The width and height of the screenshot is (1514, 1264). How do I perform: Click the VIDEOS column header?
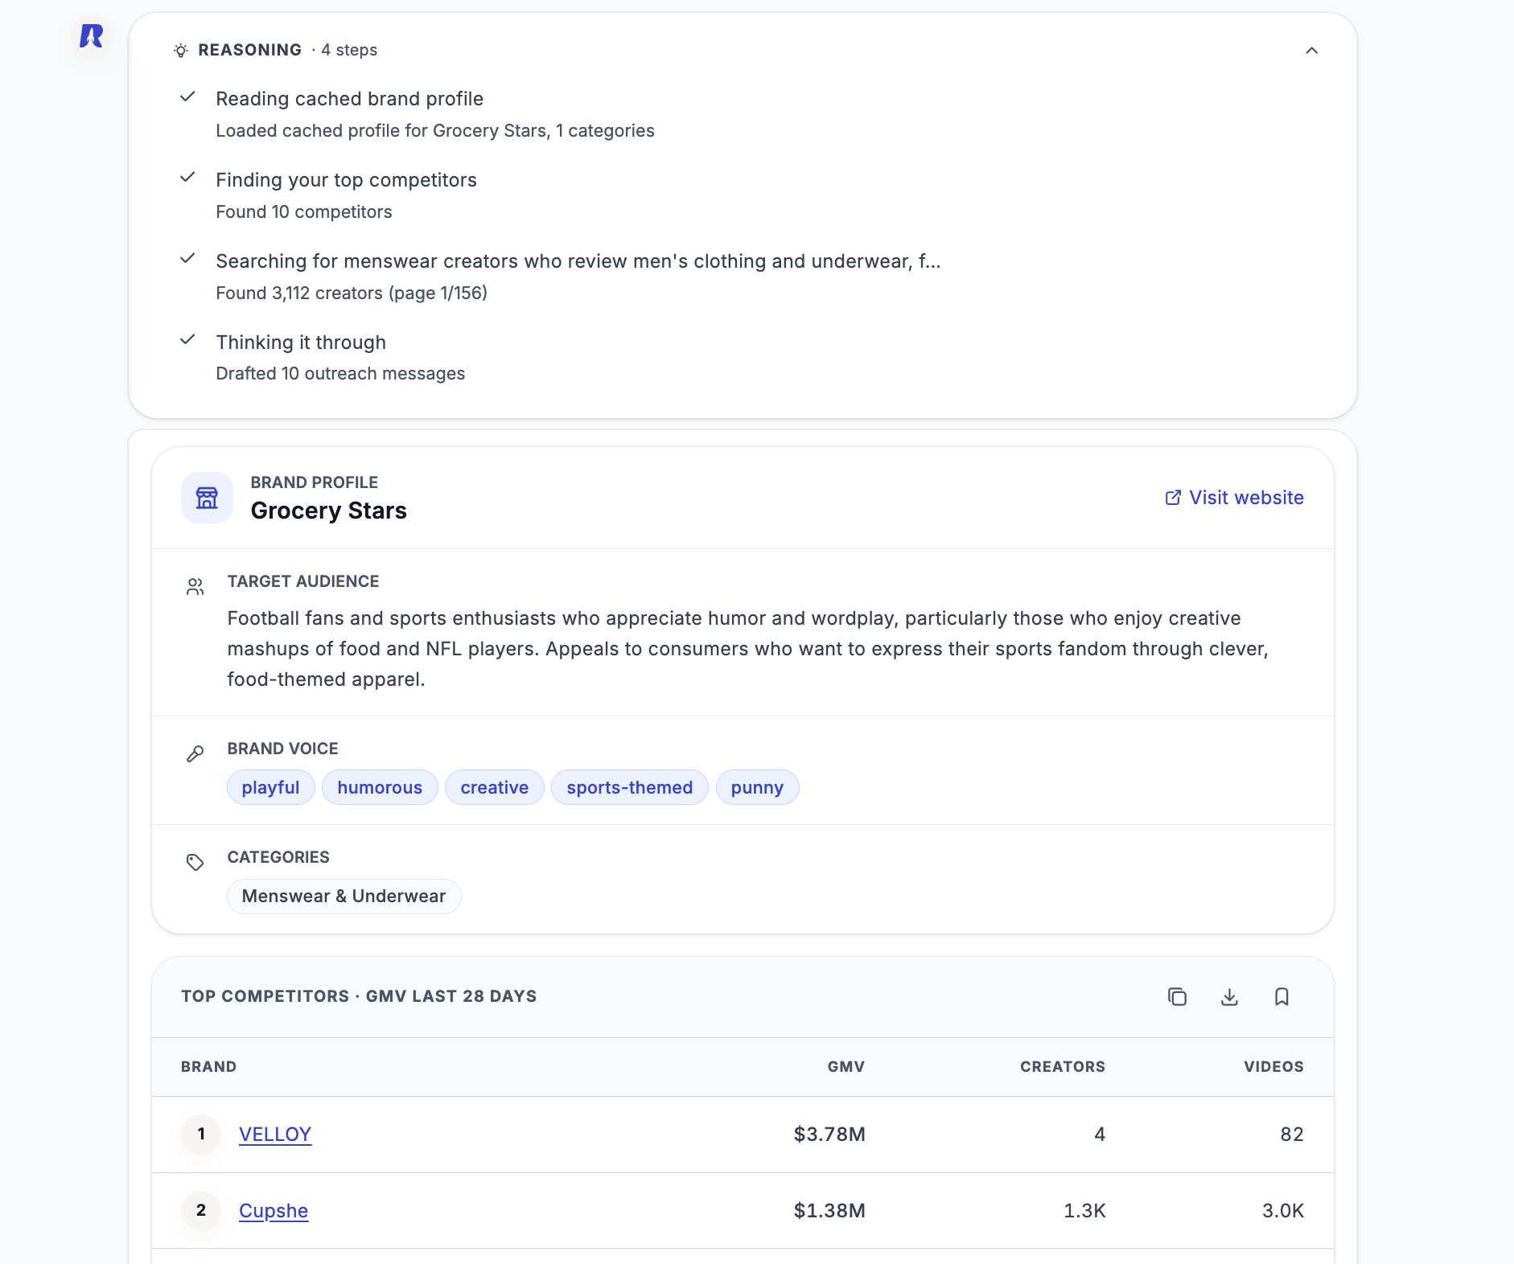(1273, 1067)
